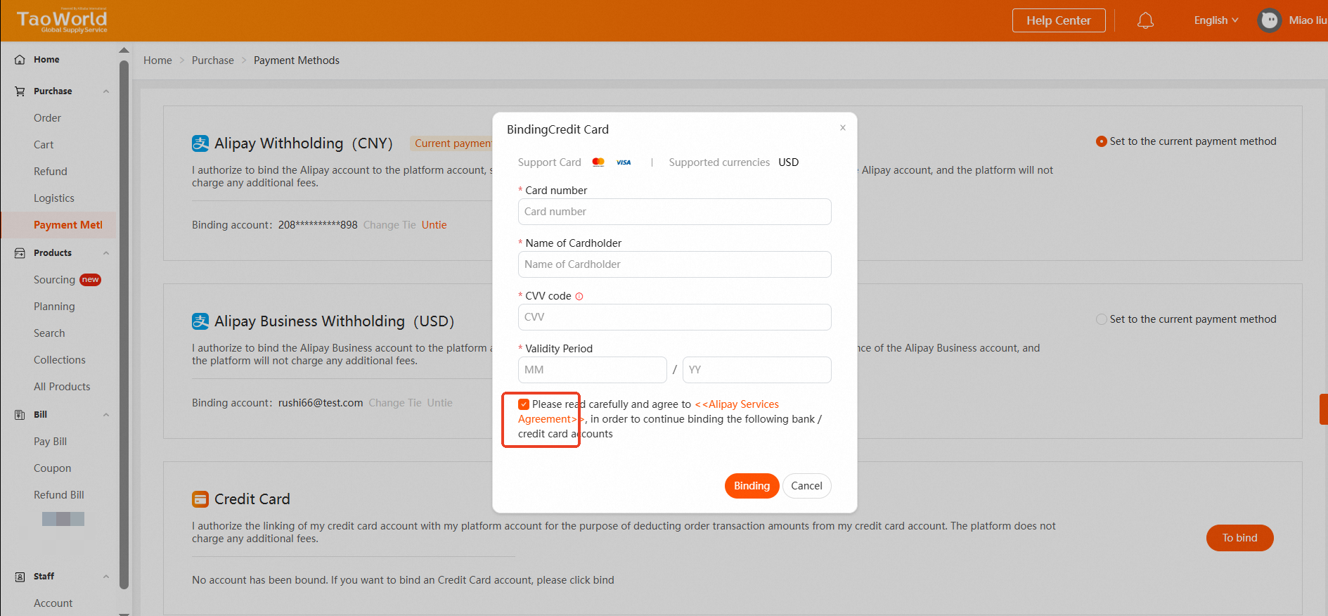Click the Name of Cardholder field

coord(675,264)
